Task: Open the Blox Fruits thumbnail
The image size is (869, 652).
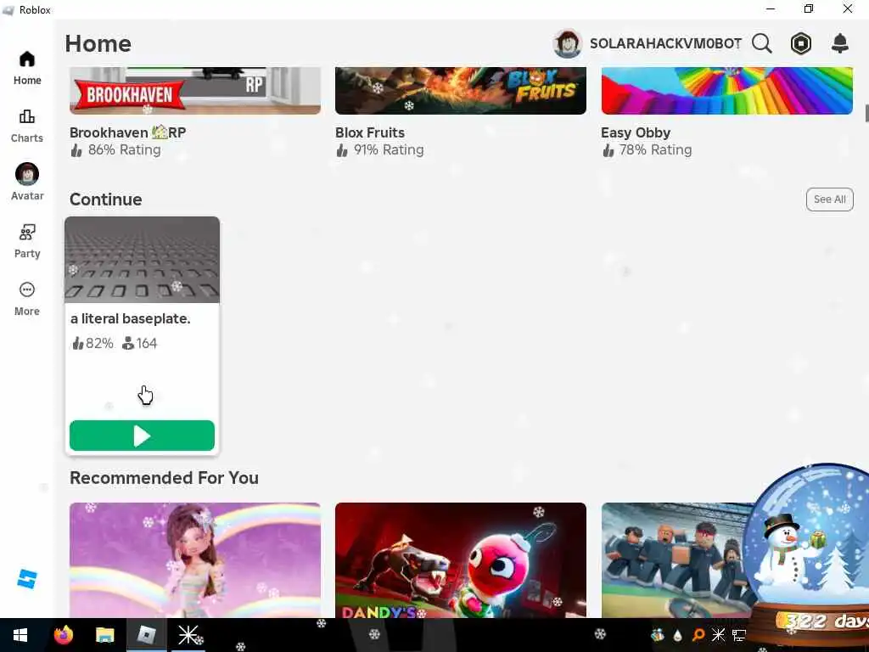Action: click(461, 91)
